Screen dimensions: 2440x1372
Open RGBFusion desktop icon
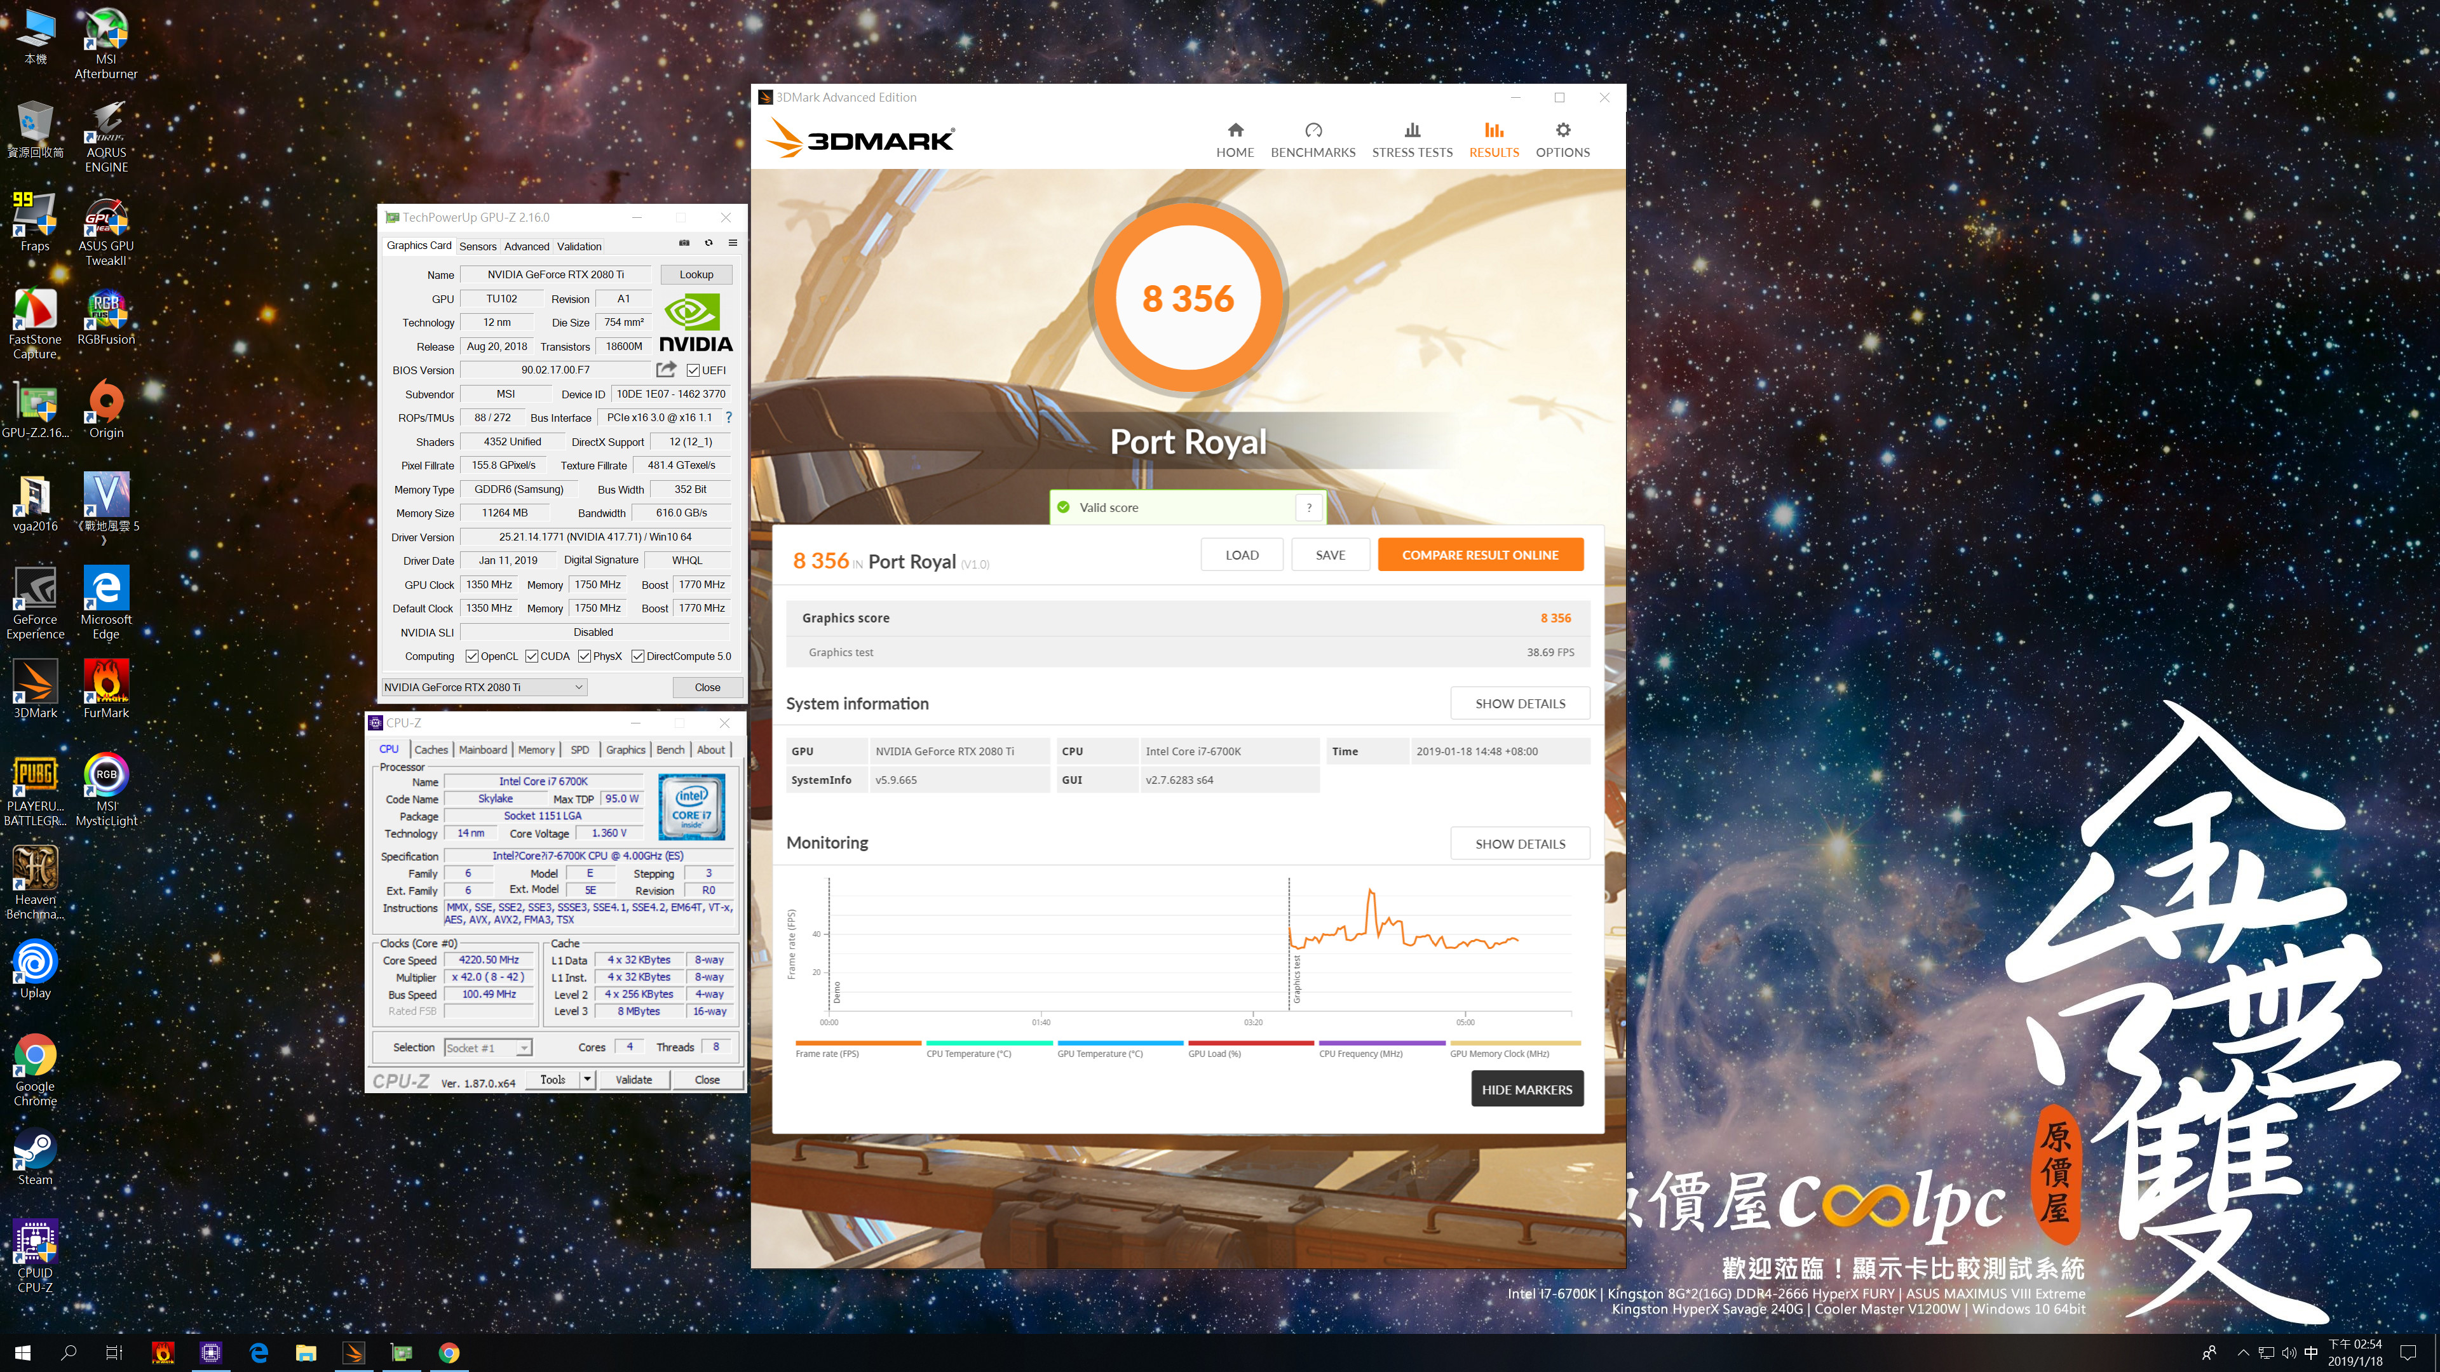click(106, 316)
